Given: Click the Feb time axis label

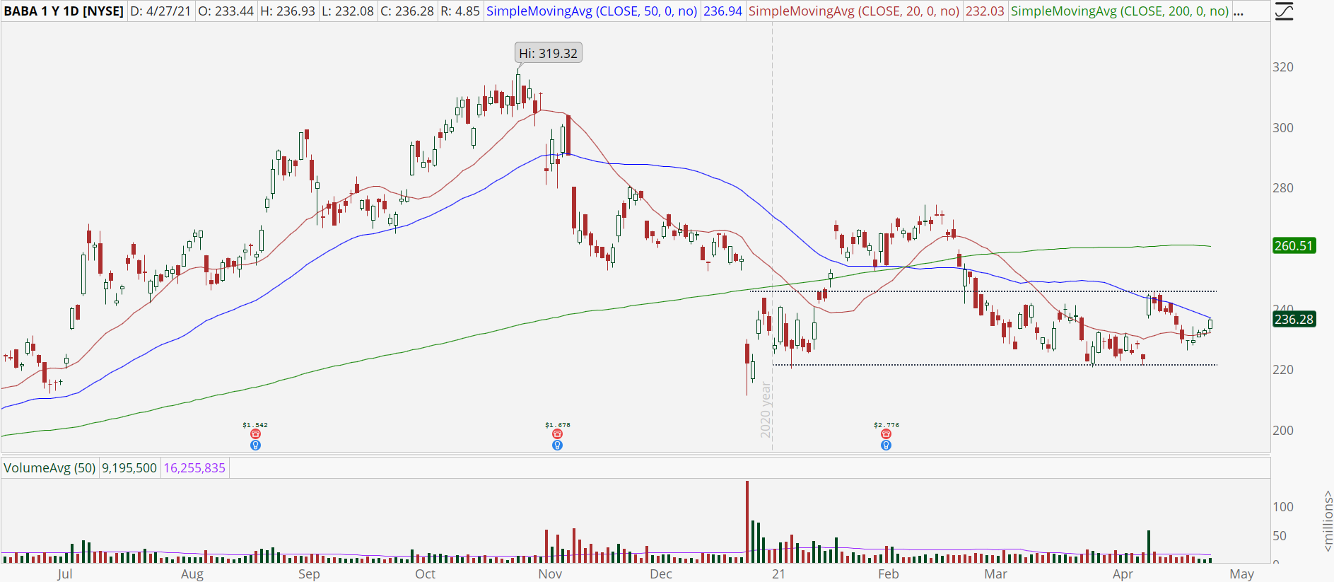Looking at the screenshot, I should coord(888,574).
